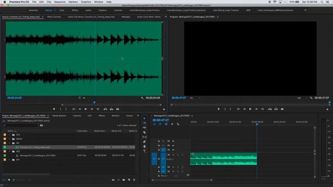The image size is (333, 187).
Task: Click Insert button in Source monitor
Action: coord(105,109)
